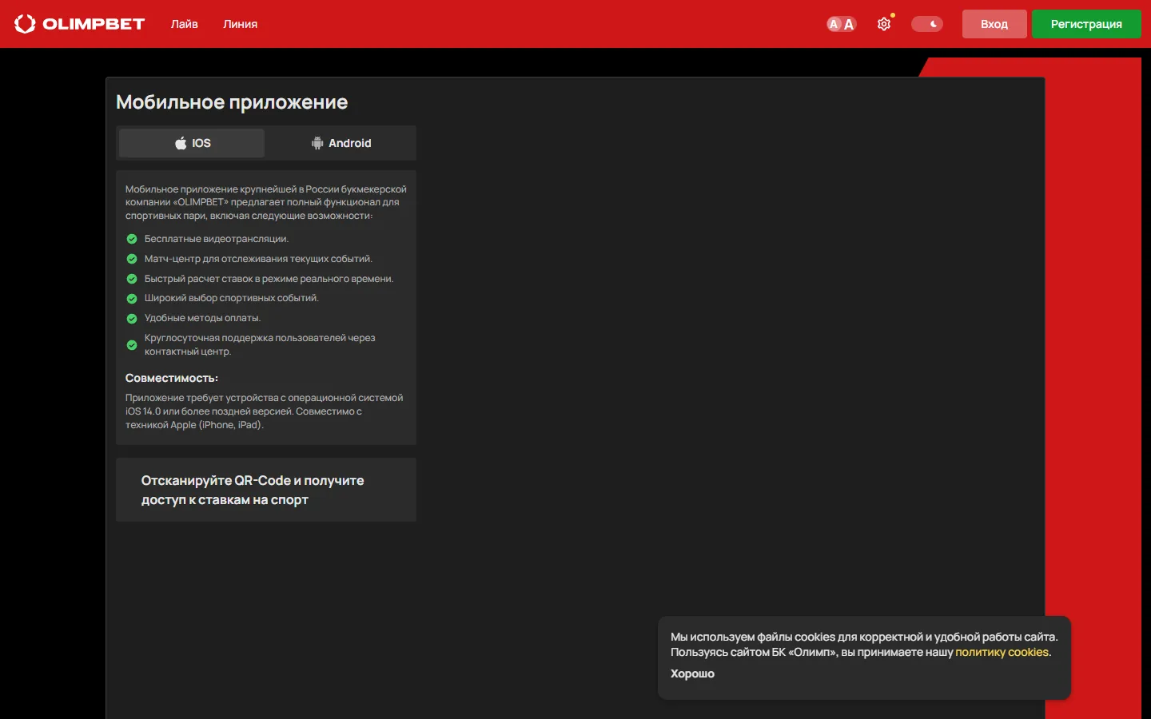Click the OLIMPBET logo
This screenshot has width=1151, height=719.
[79, 24]
